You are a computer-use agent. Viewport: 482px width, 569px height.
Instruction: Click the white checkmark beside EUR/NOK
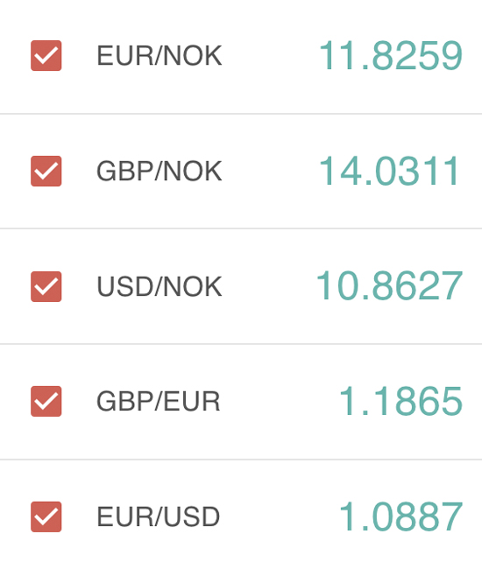pyautogui.click(x=46, y=55)
